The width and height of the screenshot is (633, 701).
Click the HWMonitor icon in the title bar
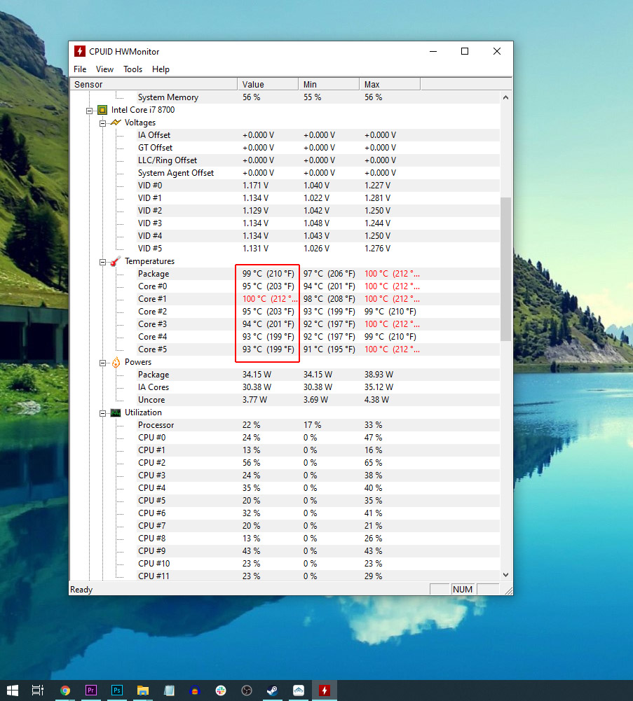coord(80,51)
